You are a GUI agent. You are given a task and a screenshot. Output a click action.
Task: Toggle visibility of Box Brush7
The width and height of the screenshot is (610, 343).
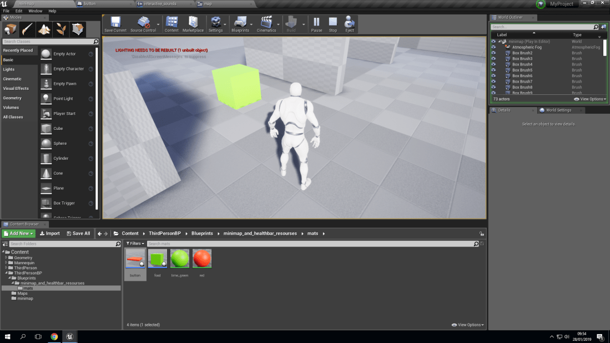492,82
